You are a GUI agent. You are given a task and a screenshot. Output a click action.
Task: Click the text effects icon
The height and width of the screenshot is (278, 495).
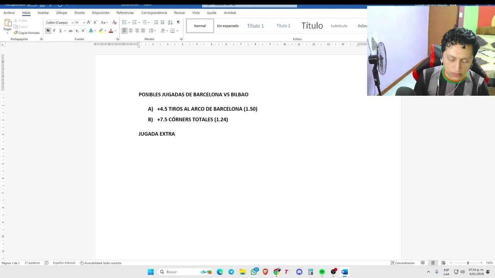91,31
